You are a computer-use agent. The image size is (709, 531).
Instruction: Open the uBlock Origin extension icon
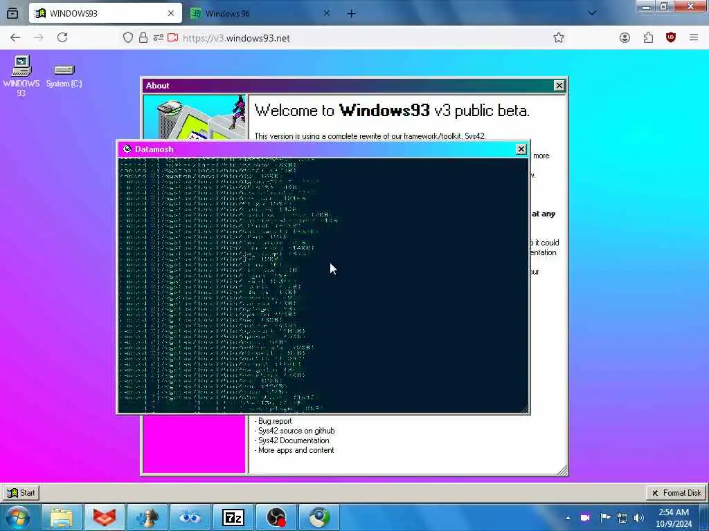pos(670,37)
